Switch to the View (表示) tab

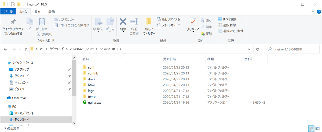click(52, 12)
